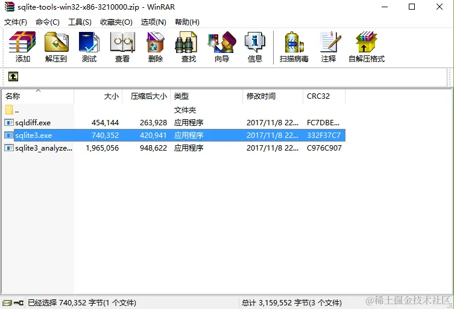Run the 测试 (Test) archive tool
The image size is (454, 309).
tap(89, 43)
